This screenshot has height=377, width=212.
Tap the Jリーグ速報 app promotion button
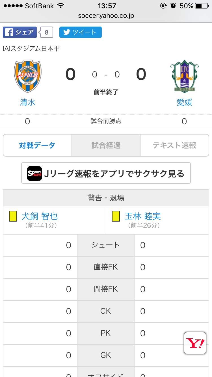[x=106, y=173]
